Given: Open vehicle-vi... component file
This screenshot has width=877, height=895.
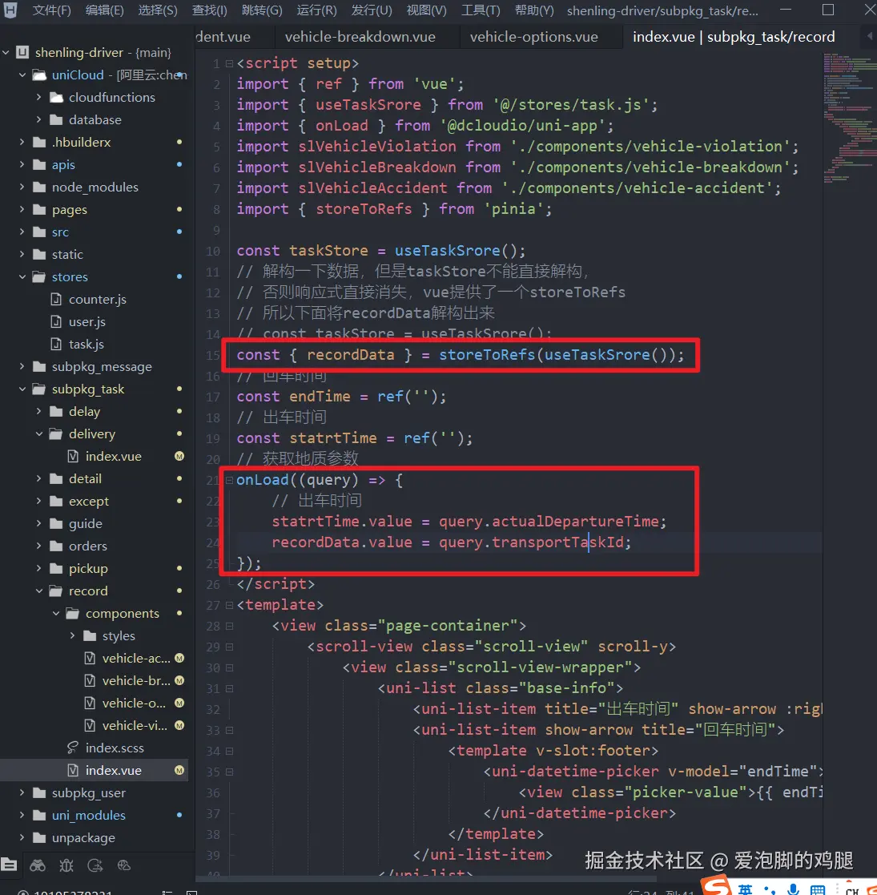Looking at the screenshot, I should 135,725.
